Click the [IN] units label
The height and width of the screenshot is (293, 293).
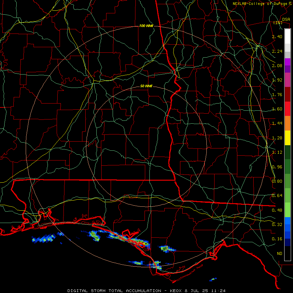click(278, 23)
